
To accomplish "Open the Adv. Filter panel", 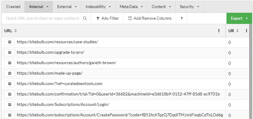I will click(107, 18).
